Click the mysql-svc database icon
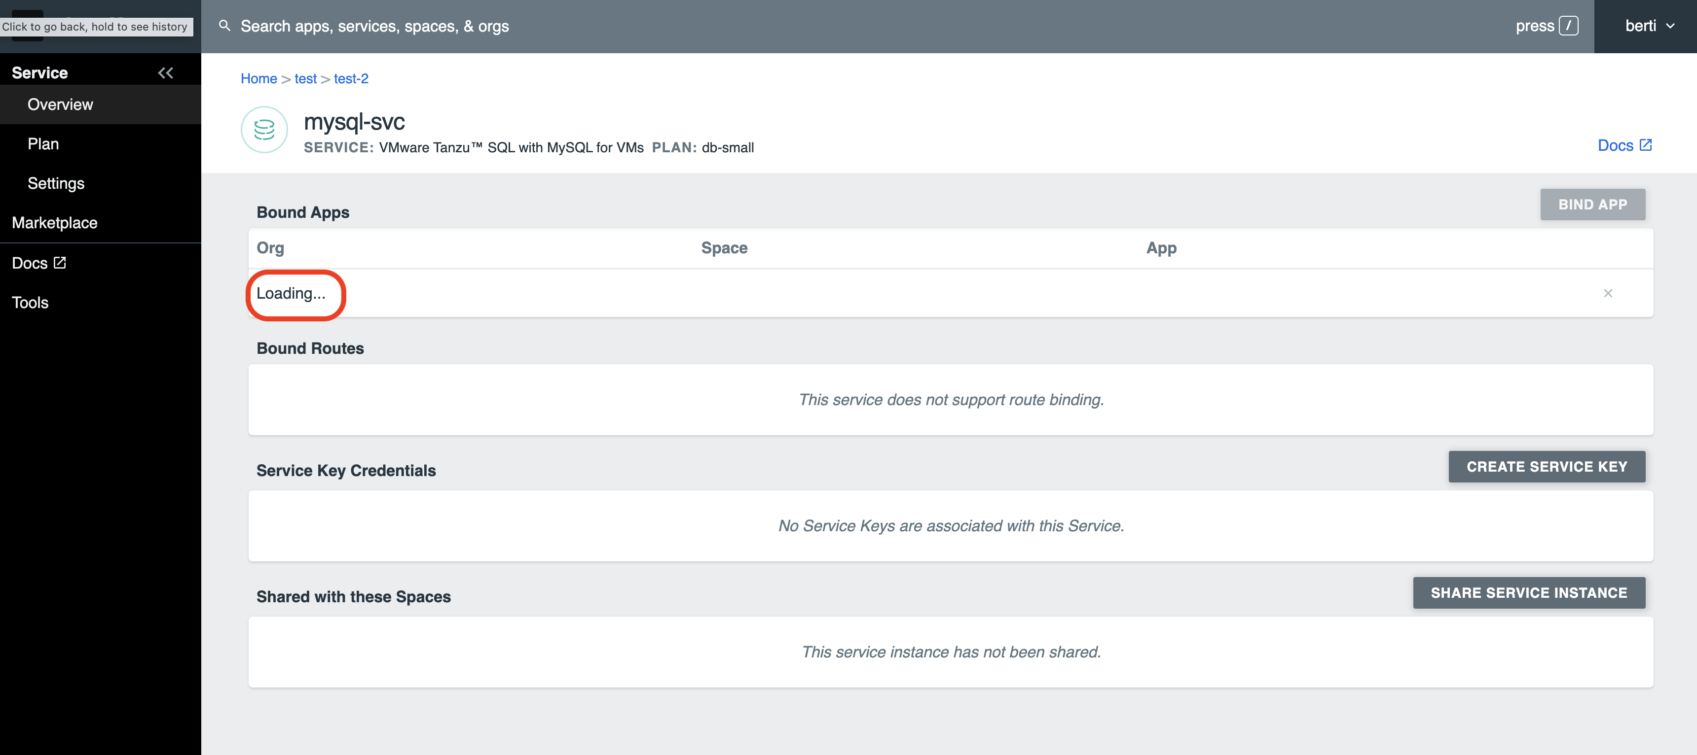The height and width of the screenshot is (755, 1697). coord(264,130)
